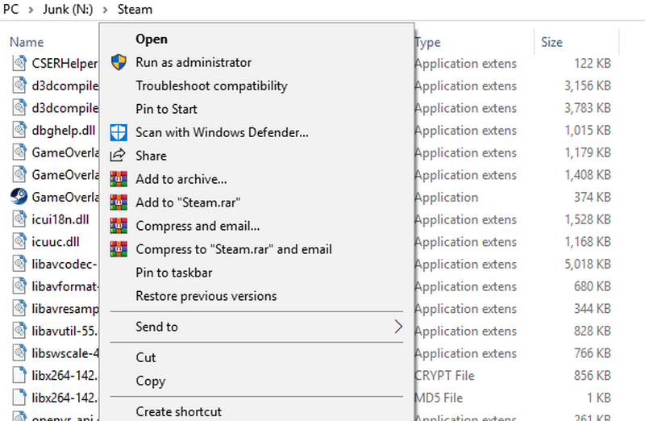
Task: Choose Copy from the context menu
Action: [256, 381]
